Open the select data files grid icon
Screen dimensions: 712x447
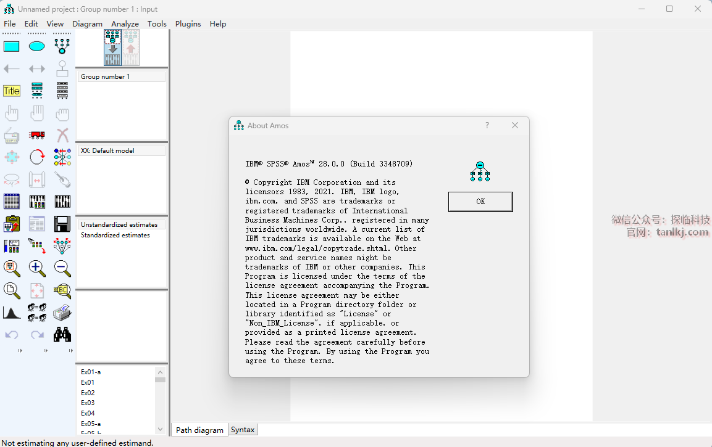coord(11,201)
